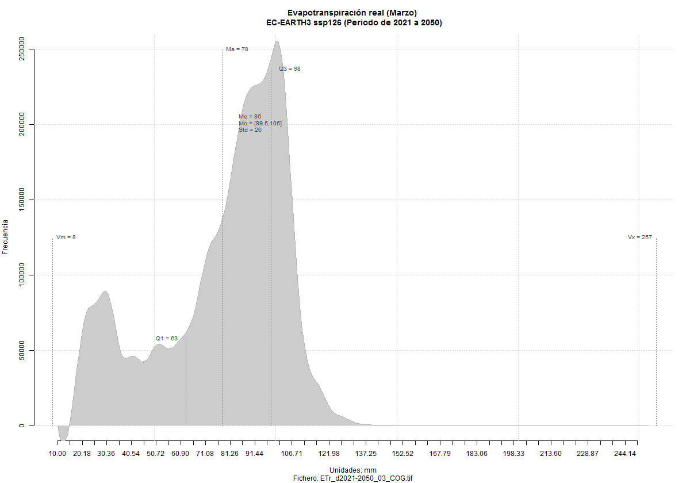690x483 pixels.
Task: Click x-axis tick label '10.00'
Action: [x=57, y=454]
